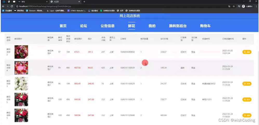Click the browser back arrow
This screenshot has width=259, height=125.
click(x=3, y=6)
